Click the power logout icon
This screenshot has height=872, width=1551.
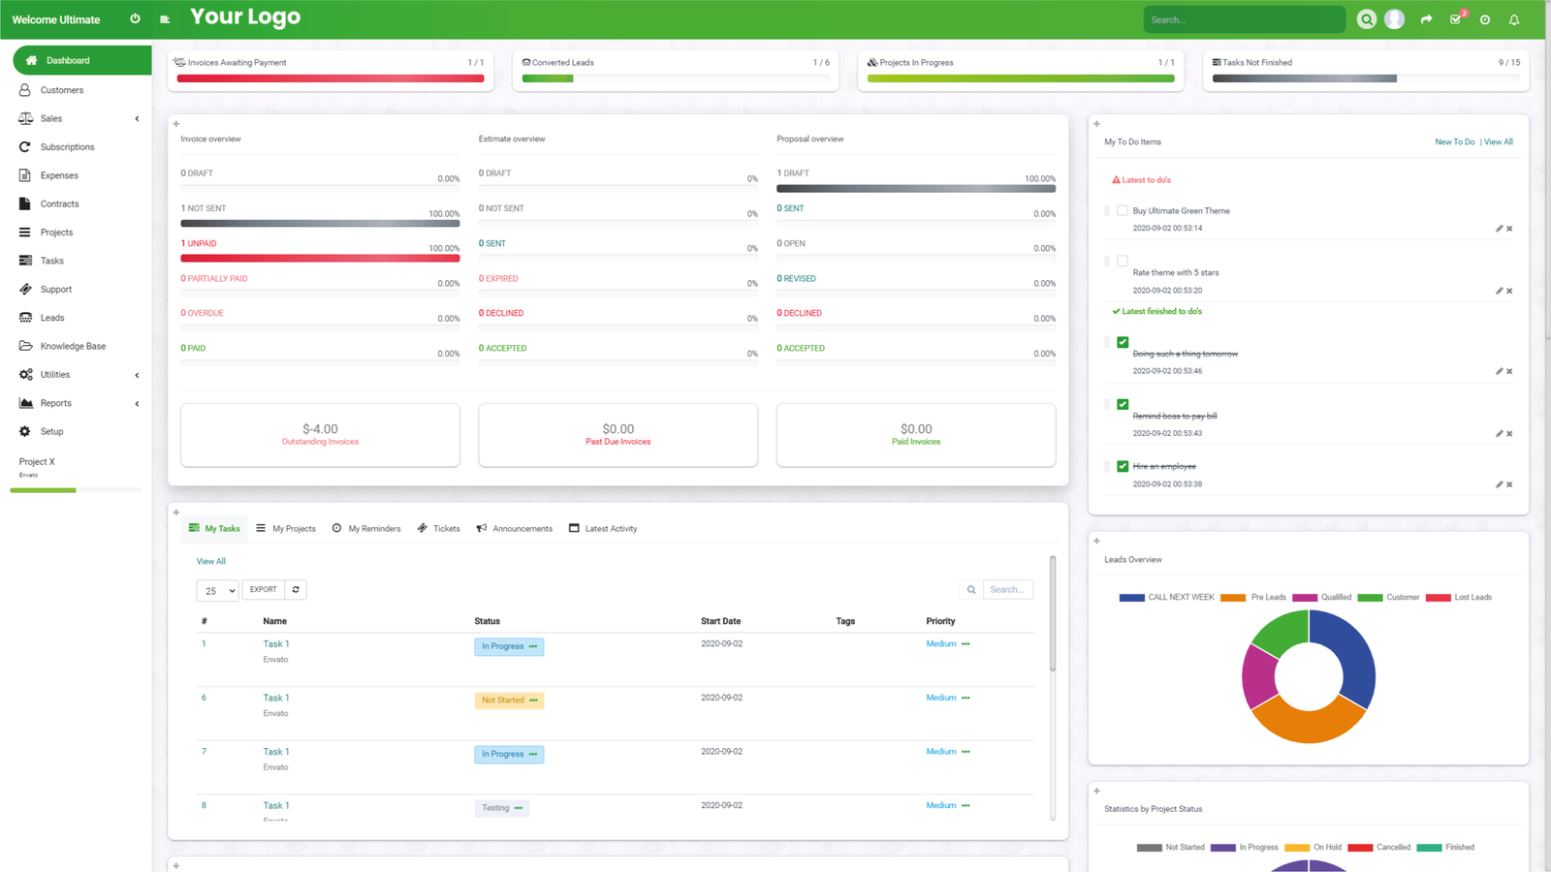pyautogui.click(x=135, y=19)
